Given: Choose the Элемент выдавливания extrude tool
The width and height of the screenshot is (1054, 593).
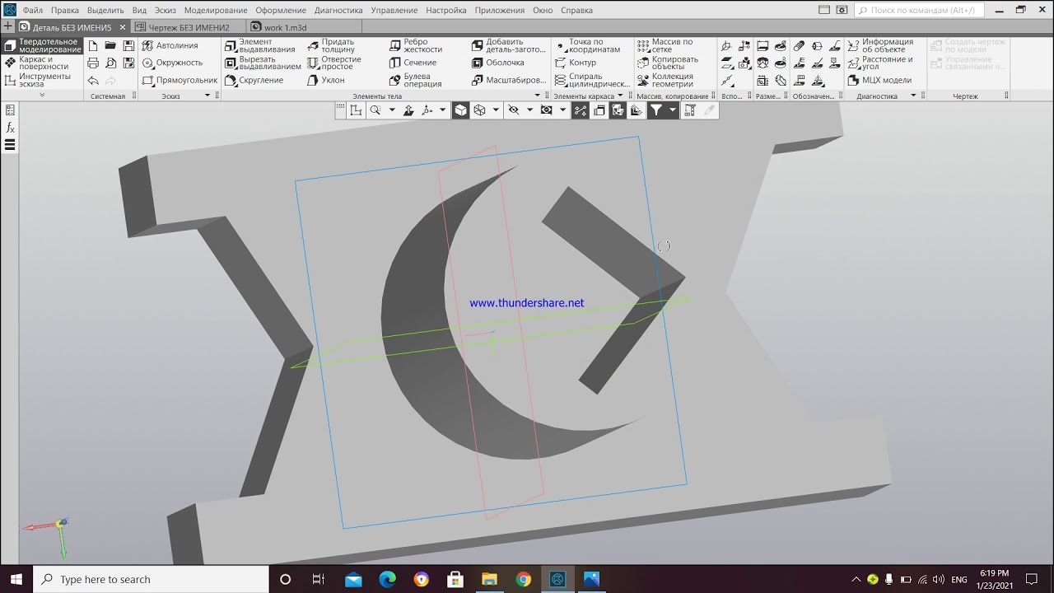Looking at the screenshot, I should (x=260, y=46).
